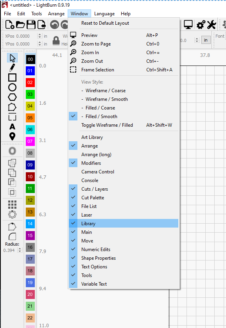Image resolution: width=226 pixels, height=328 pixels.
Task: Open Device Settings with the wrench-screwdriver icon
Action: click(x=212, y=25)
